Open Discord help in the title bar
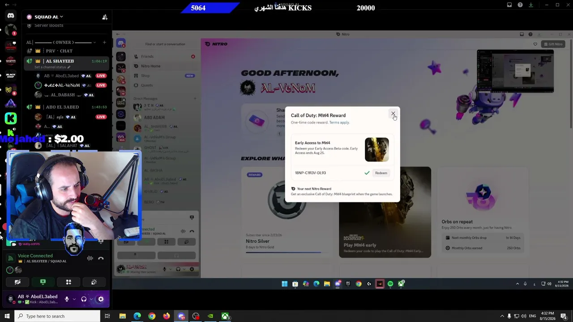573x322 pixels. (520, 5)
